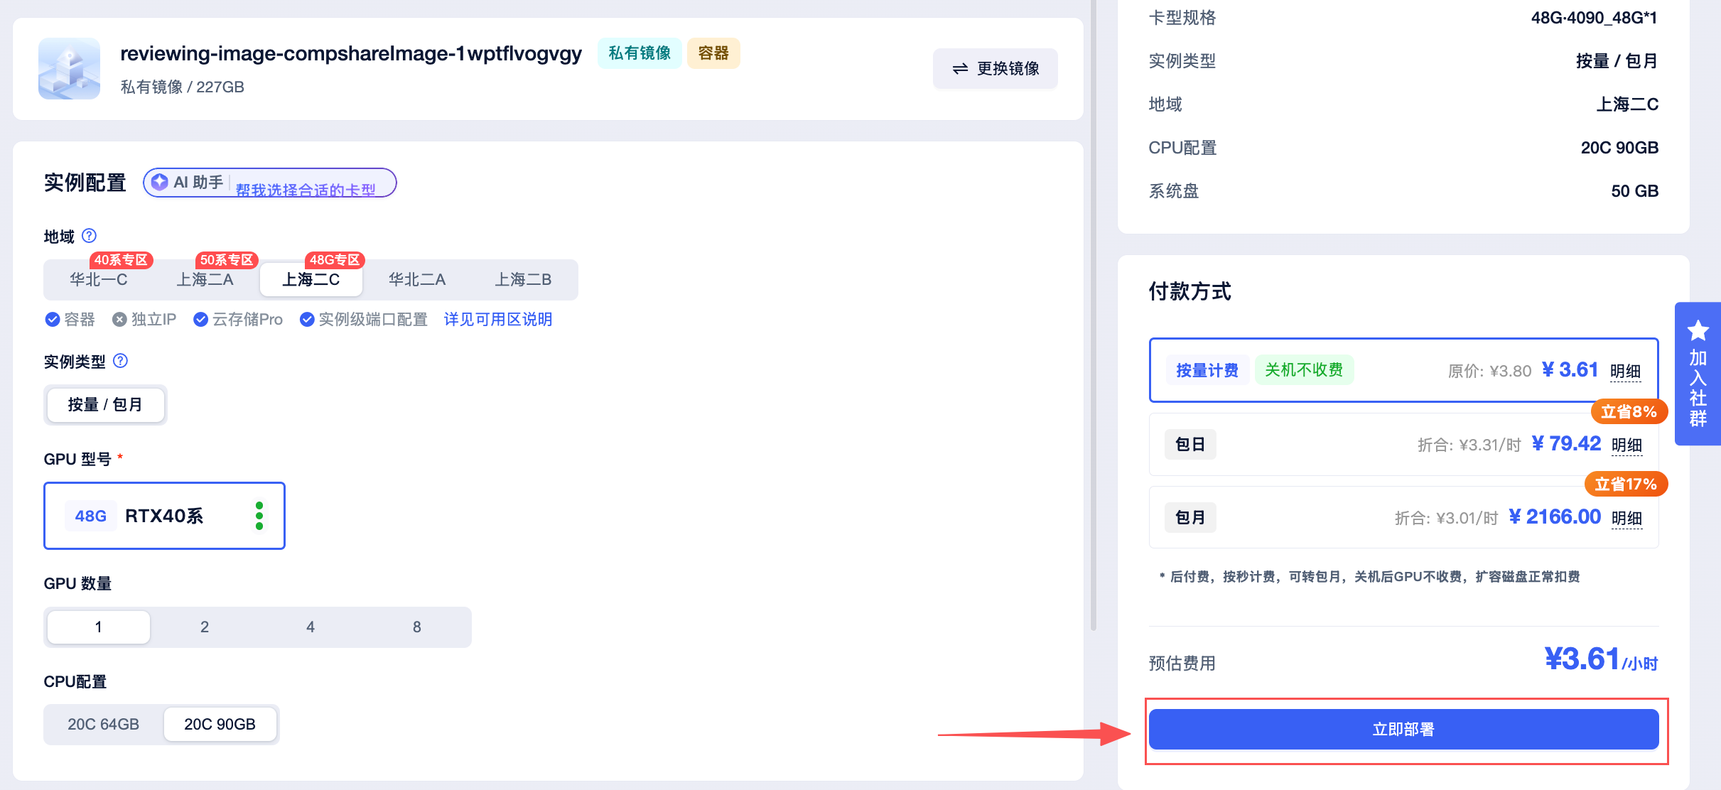The width and height of the screenshot is (1721, 790).
Task: Select the 48G RTX40系 GPU card
Action: click(164, 516)
